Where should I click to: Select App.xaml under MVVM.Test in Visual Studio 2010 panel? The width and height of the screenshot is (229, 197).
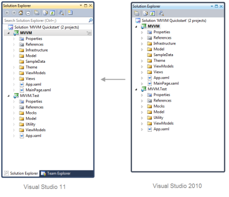162,129
